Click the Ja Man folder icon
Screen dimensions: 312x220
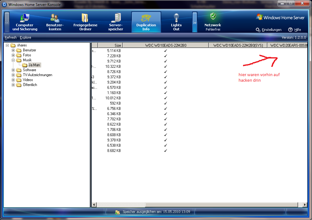click(25, 65)
